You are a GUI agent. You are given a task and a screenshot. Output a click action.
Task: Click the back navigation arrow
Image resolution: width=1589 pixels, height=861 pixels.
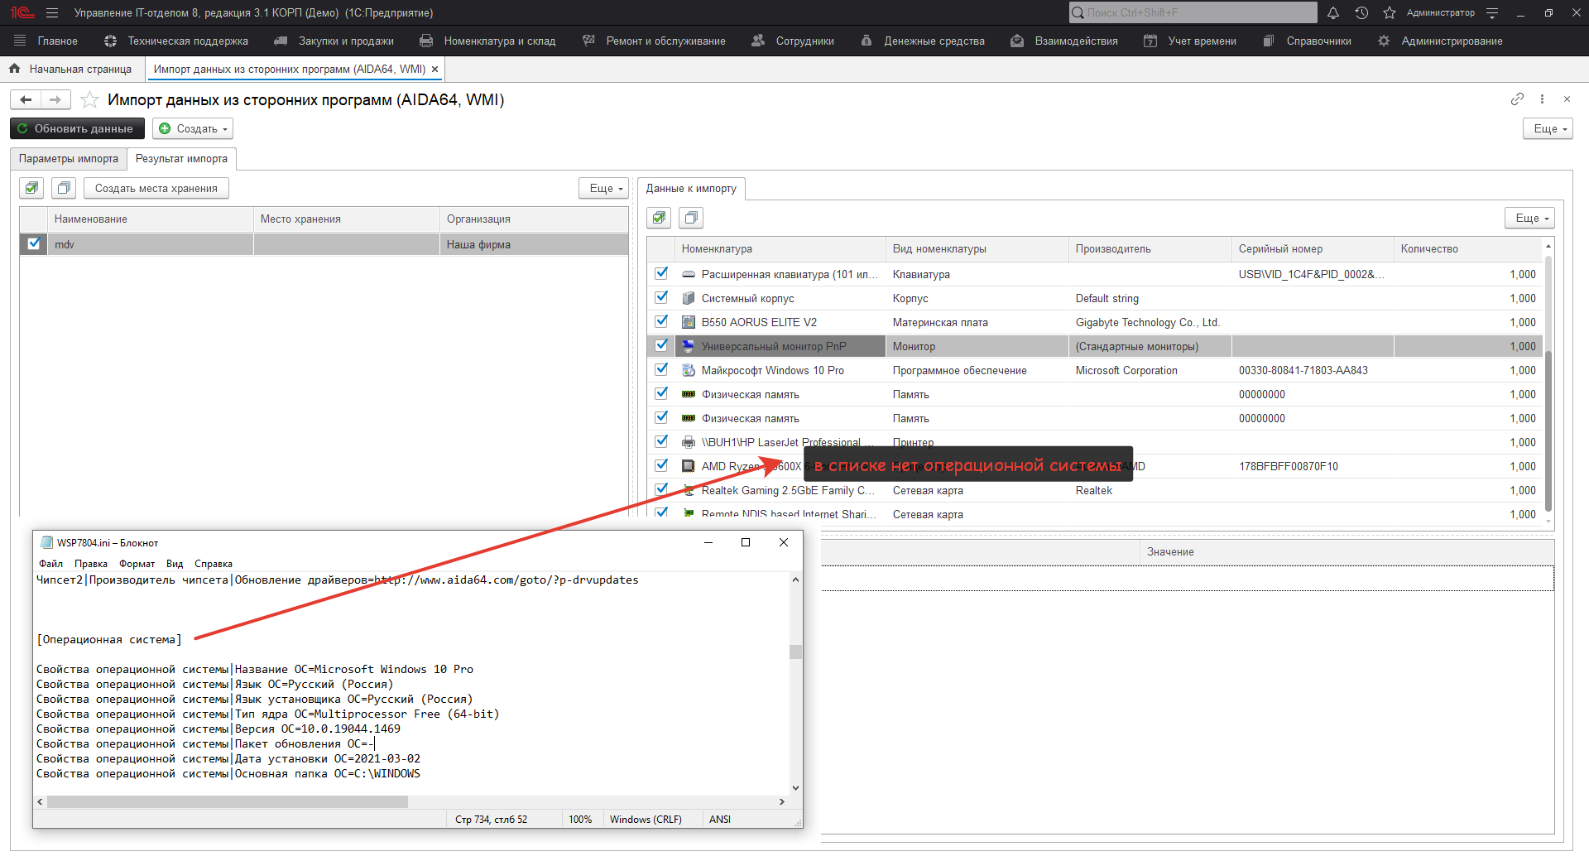(x=26, y=100)
